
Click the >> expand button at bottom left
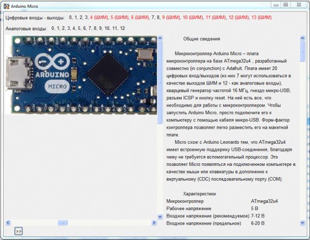19,231
